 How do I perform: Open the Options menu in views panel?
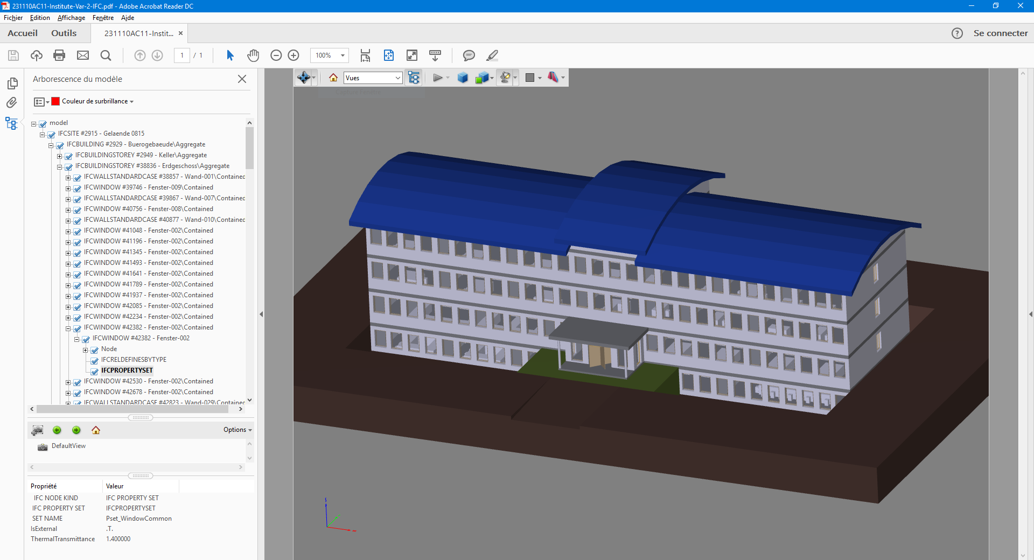pyautogui.click(x=237, y=430)
